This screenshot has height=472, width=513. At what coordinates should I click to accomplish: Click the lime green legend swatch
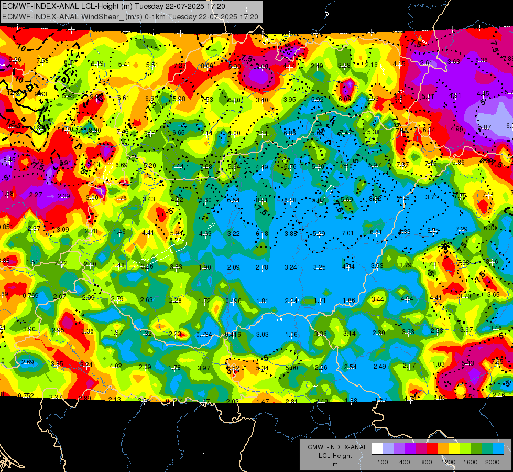(465, 449)
